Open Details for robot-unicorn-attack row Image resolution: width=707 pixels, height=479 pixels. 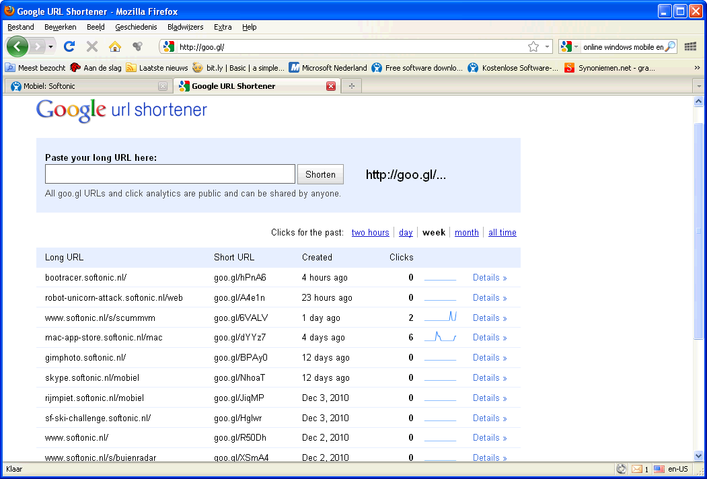490,297
